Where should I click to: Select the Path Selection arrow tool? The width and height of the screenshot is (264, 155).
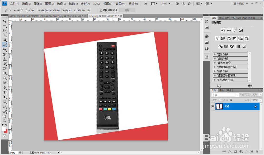click(x=4, y=97)
